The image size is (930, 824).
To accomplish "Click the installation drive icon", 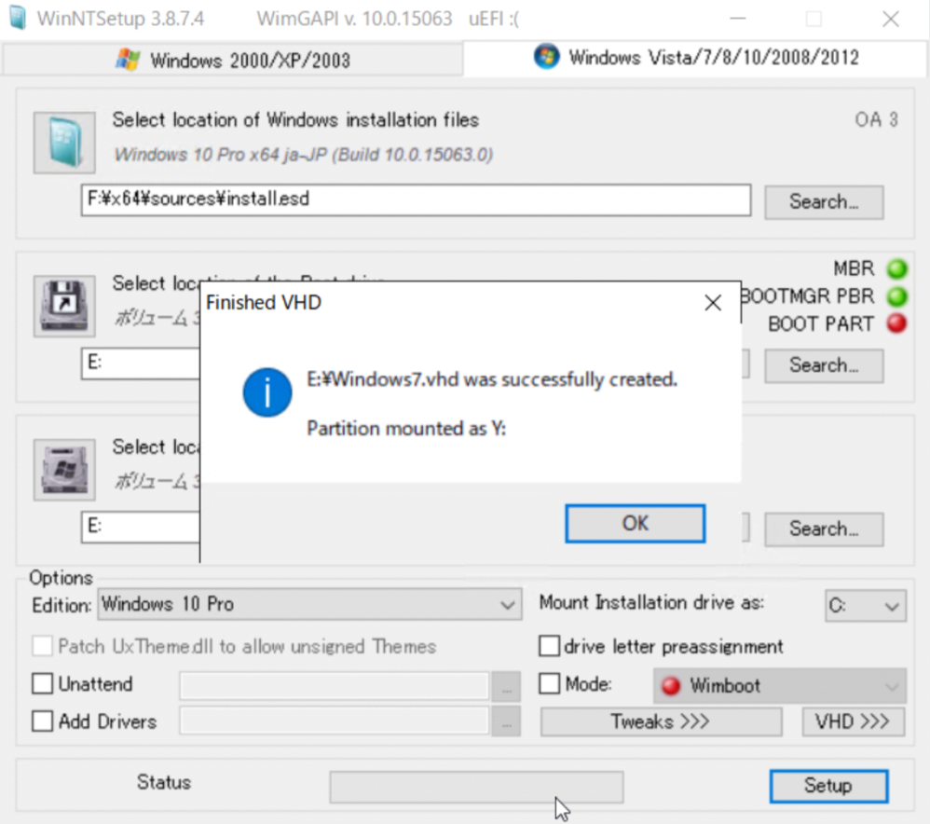I will 64,470.
